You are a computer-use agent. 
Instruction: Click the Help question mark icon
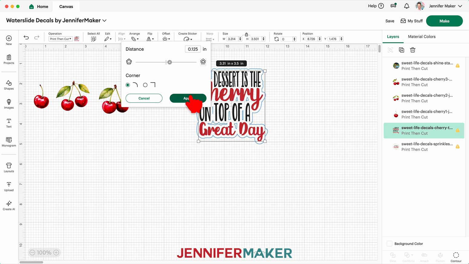pyautogui.click(x=381, y=6)
